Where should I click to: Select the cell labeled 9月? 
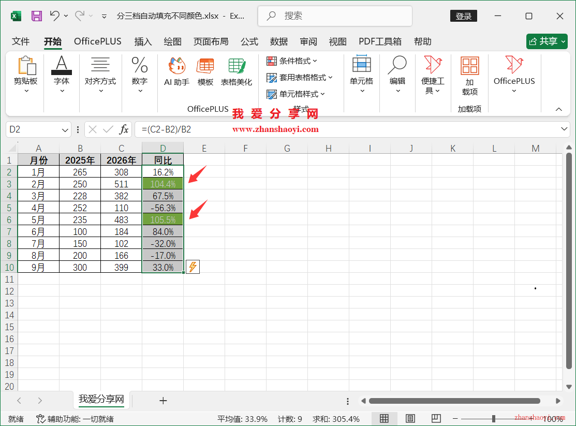[x=38, y=267]
